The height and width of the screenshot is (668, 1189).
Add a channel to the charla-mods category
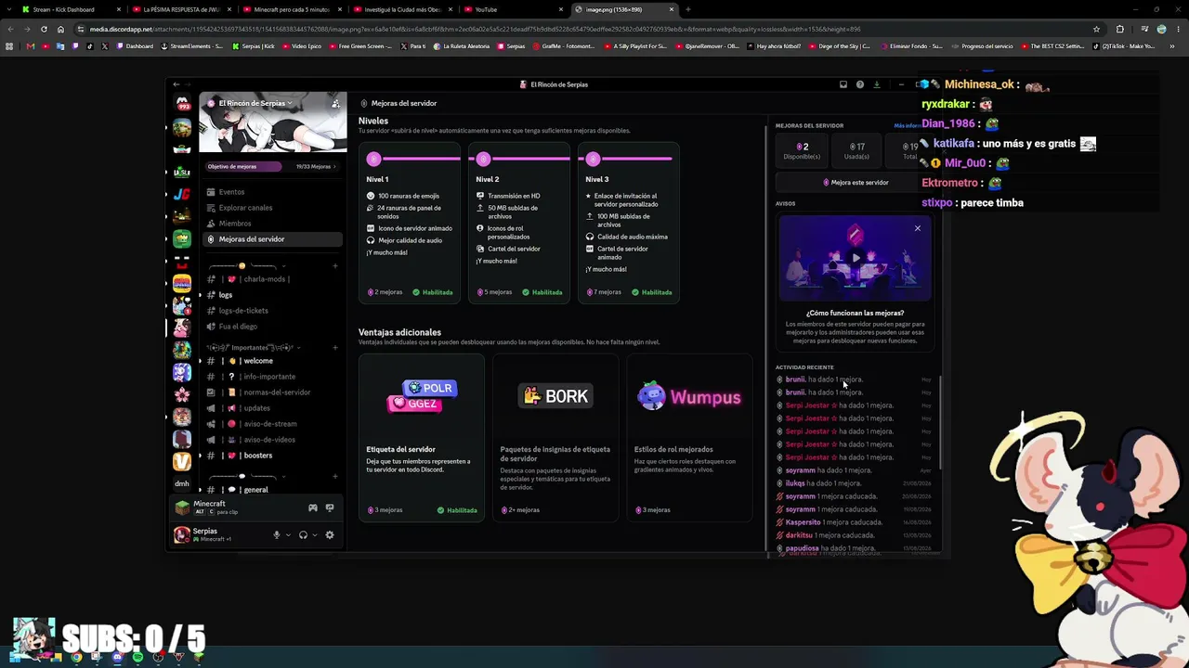point(334,266)
